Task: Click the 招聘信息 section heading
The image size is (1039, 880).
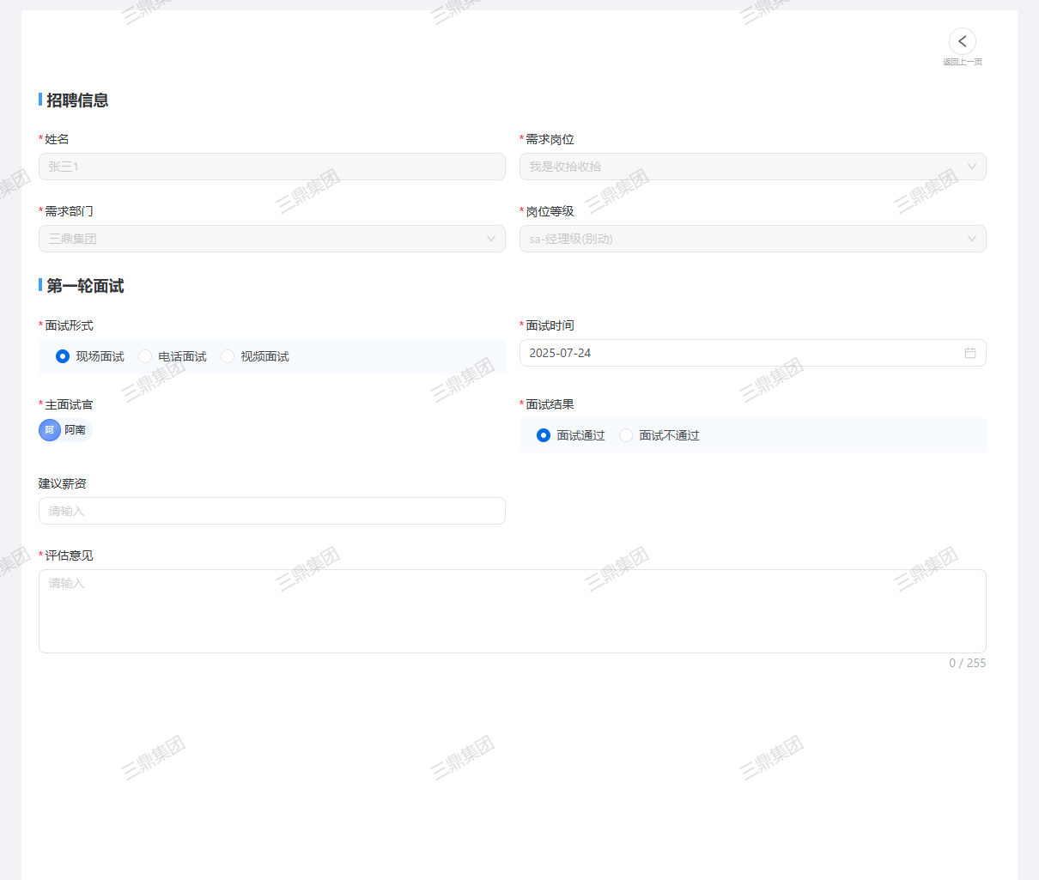Action: [77, 100]
